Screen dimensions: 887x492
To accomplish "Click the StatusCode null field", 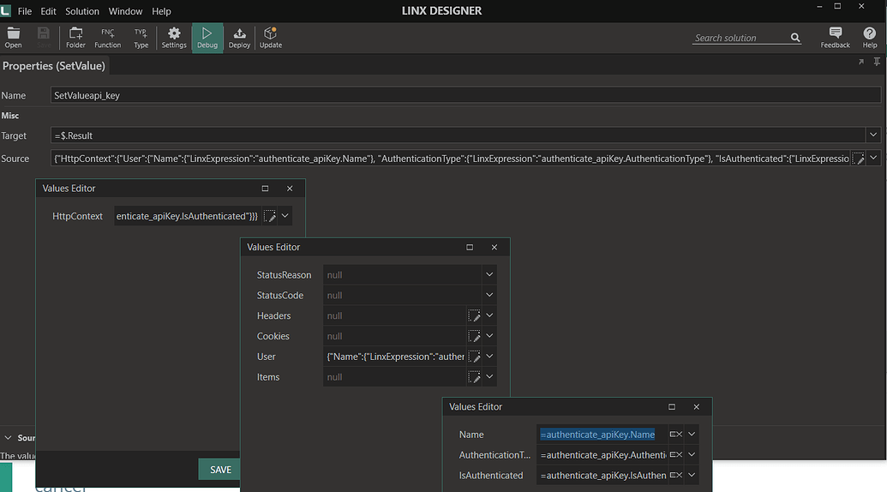I will 402,295.
